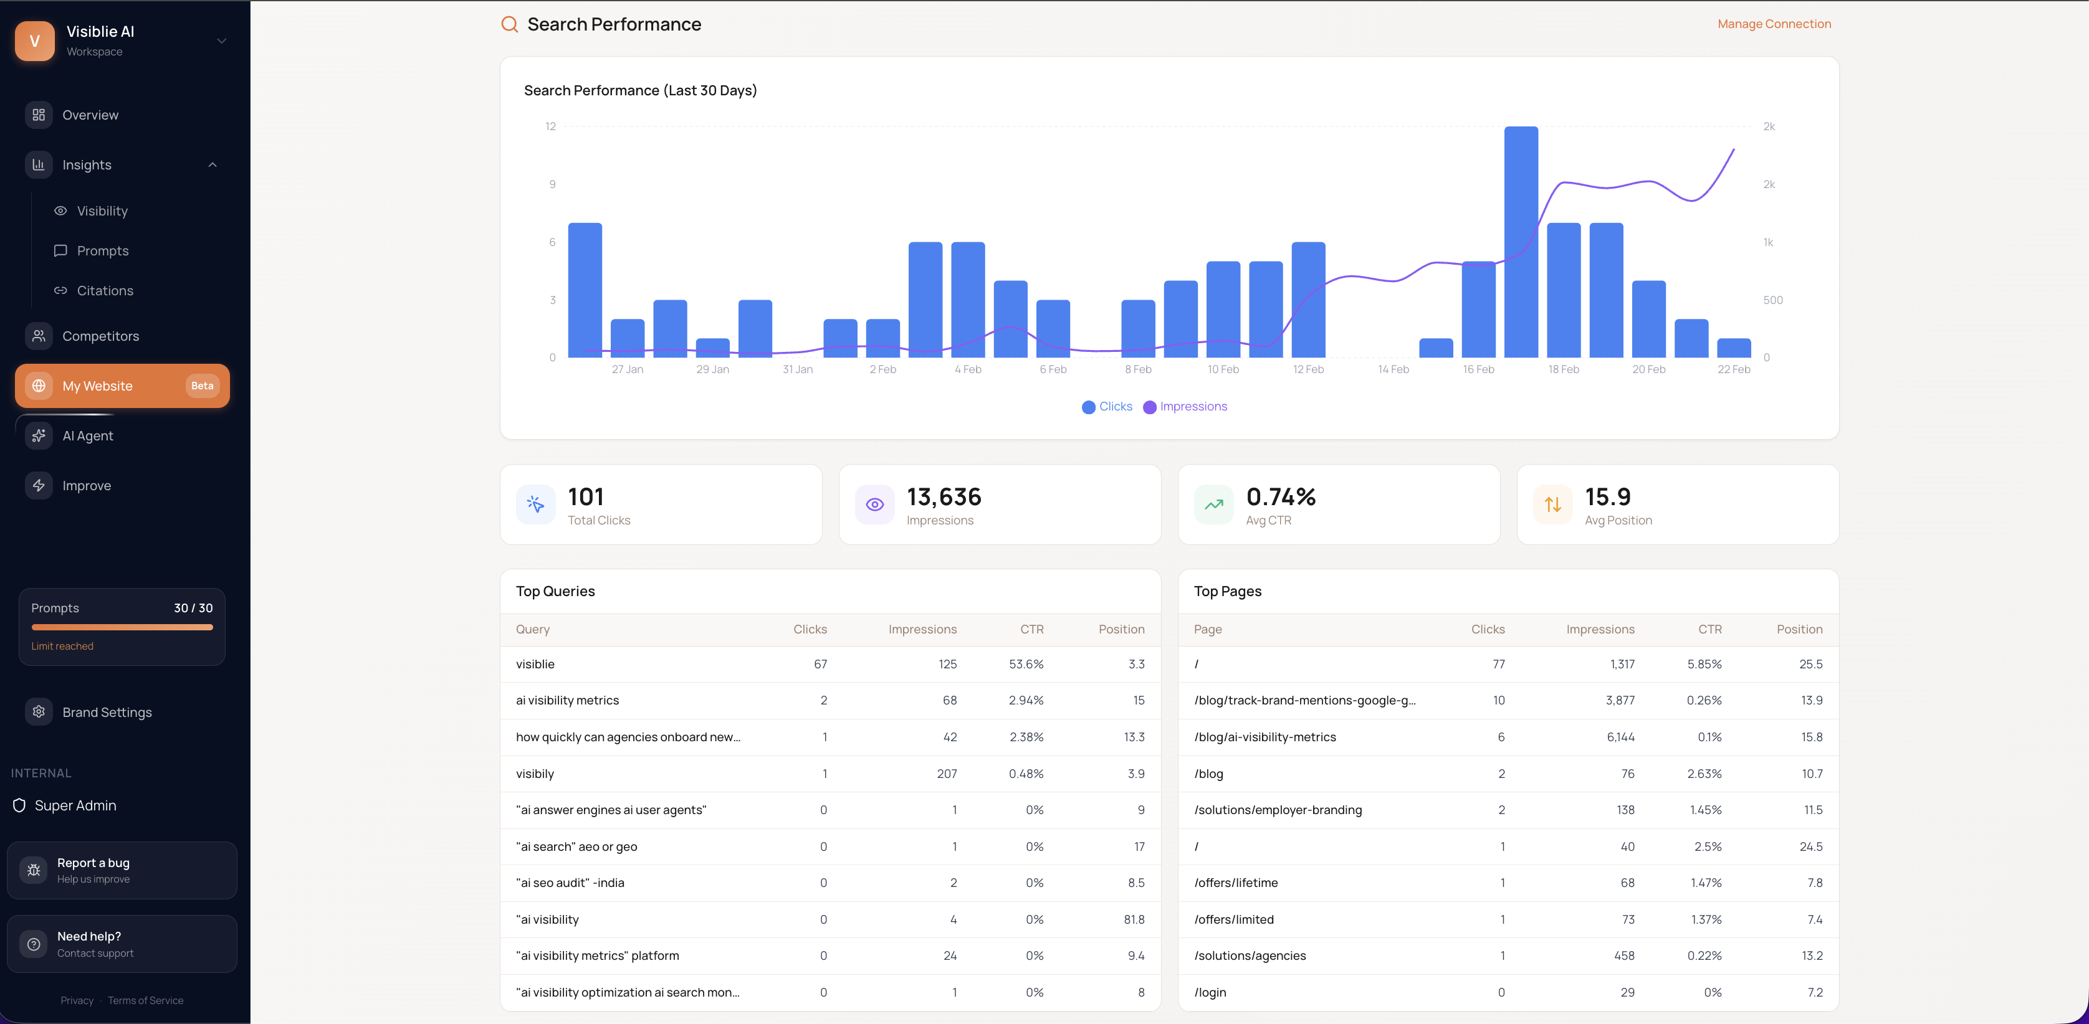Open Visibility page with eye icon
The image size is (2089, 1024).
coord(102,211)
